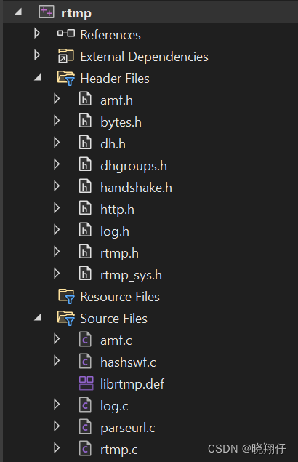Screen dimensions: 298x462
Task: Expand the dhgroups.h file node
Action: point(57,164)
